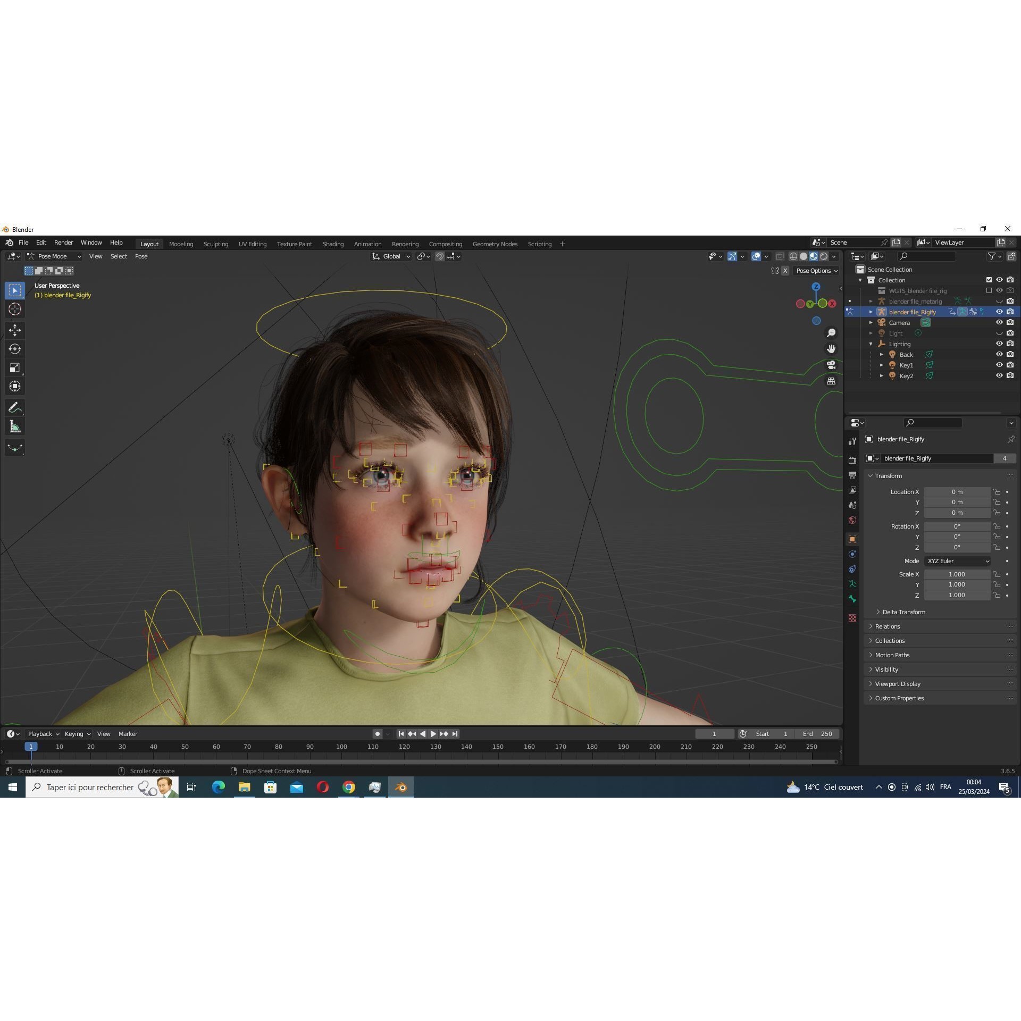Screen dimensions: 1021x1021
Task: Select the Transform tool
Action: tap(15, 386)
